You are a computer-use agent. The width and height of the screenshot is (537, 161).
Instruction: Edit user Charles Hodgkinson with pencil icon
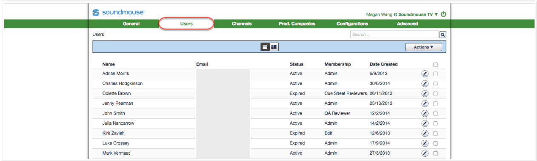tap(425, 83)
